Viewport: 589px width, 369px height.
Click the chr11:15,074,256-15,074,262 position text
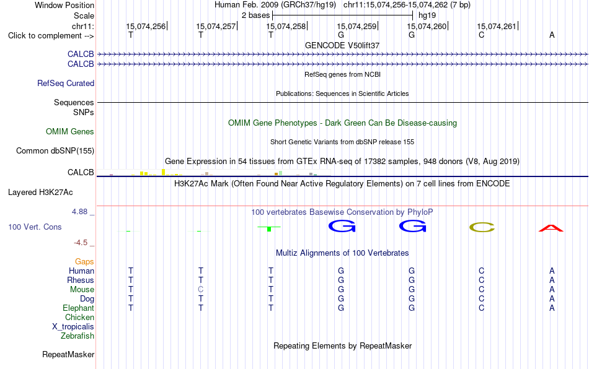pos(396,5)
